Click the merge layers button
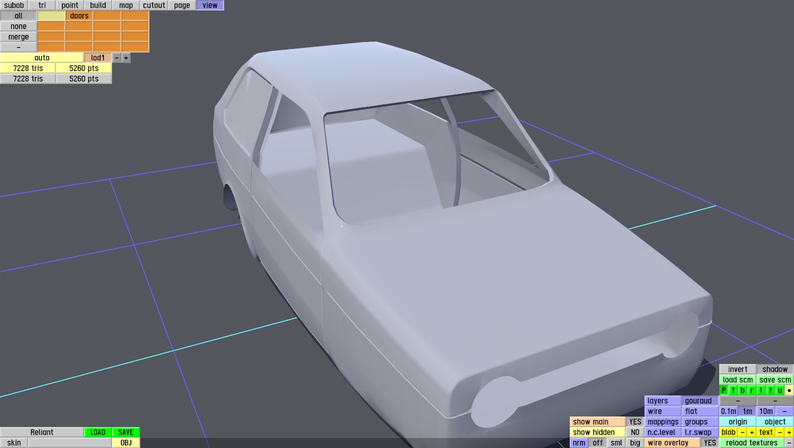This screenshot has height=448, width=794. [x=19, y=37]
